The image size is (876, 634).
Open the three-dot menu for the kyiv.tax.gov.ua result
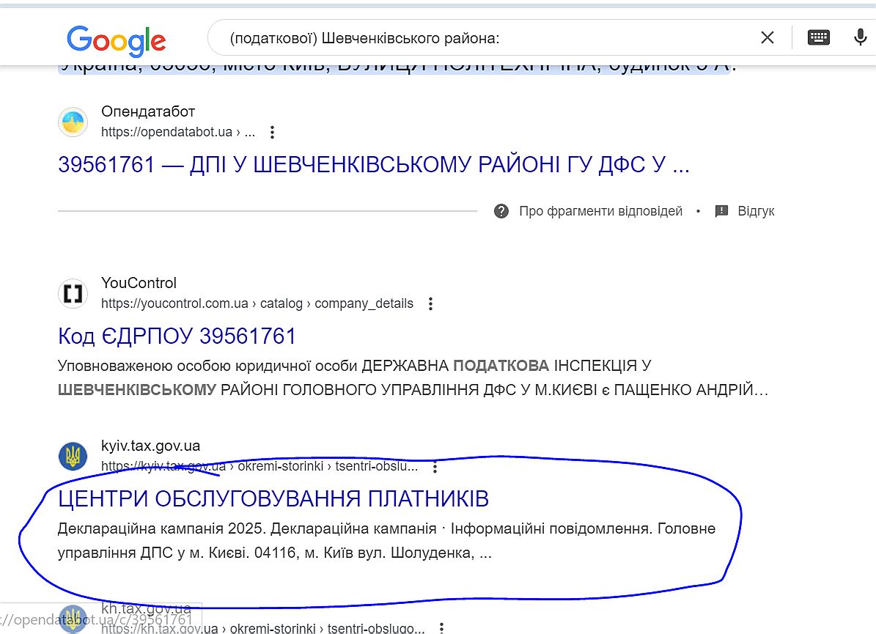point(435,467)
